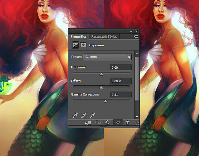Open the Preset Custom dropdown

(107, 57)
